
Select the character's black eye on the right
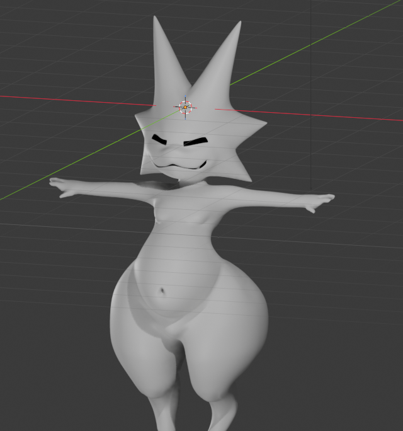pyautogui.click(x=195, y=142)
